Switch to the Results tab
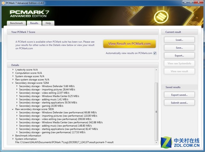The image size is (205, 152). point(34,23)
